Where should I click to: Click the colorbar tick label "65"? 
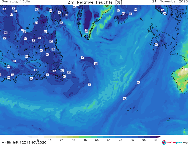click(109, 140)
